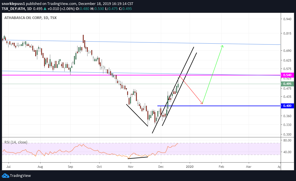Click the Nov date label on time axis
296x181 pixels.
131,167
